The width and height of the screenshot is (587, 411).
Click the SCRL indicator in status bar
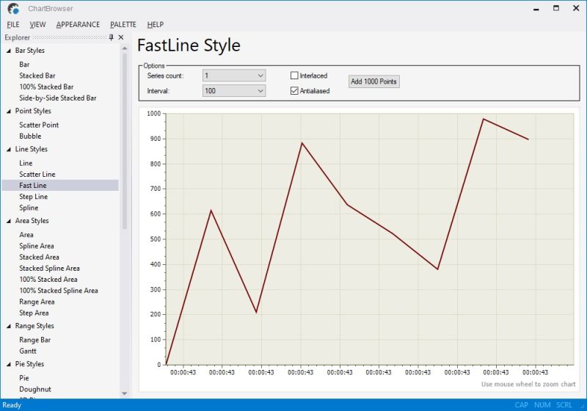[564, 405]
